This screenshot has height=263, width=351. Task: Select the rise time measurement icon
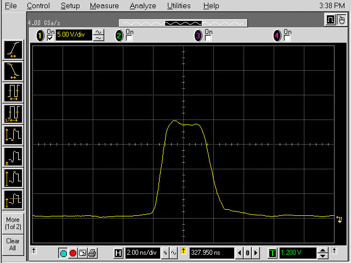[13, 50]
